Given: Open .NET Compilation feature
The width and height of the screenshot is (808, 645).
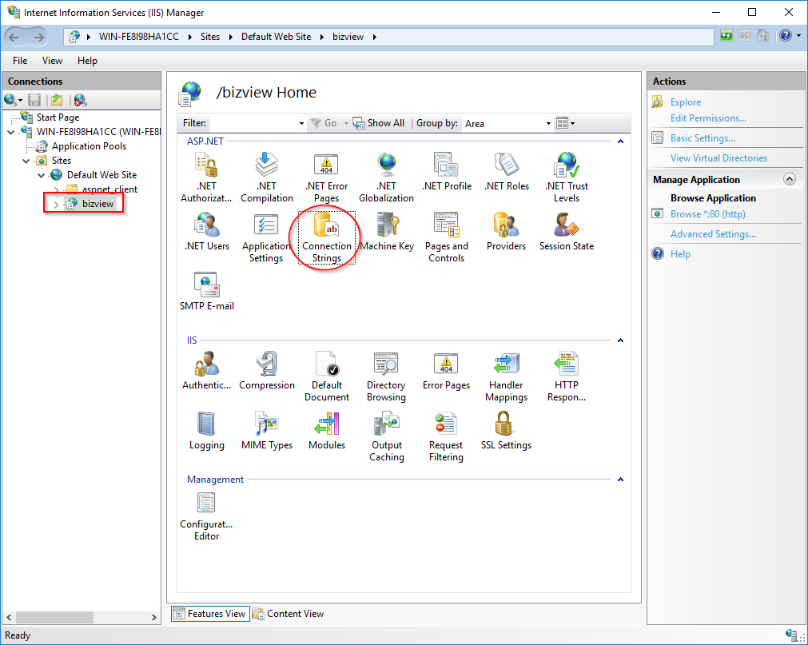Looking at the screenshot, I should click(x=266, y=177).
